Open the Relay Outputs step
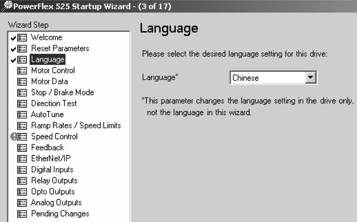Screen dimensions: 357x222 tap(54, 181)
